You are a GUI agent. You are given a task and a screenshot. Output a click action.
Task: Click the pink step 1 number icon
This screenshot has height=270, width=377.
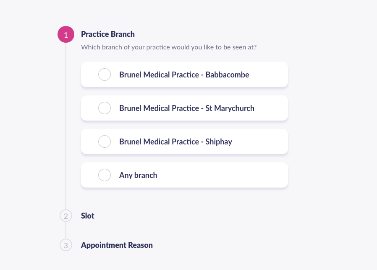coord(66,34)
